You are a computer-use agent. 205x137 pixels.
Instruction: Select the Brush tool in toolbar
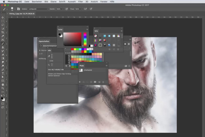tap(3, 43)
